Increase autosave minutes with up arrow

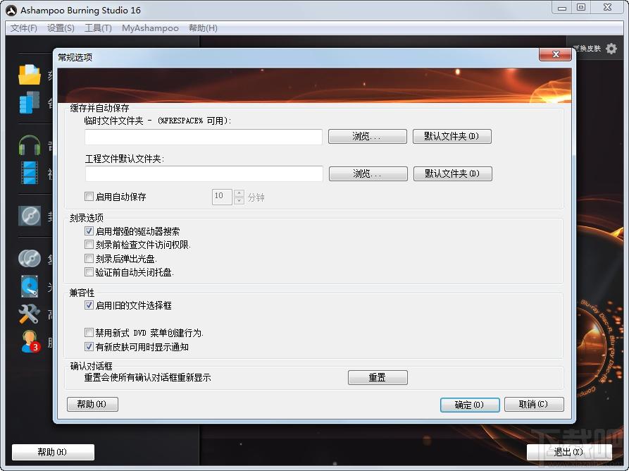tap(239, 193)
